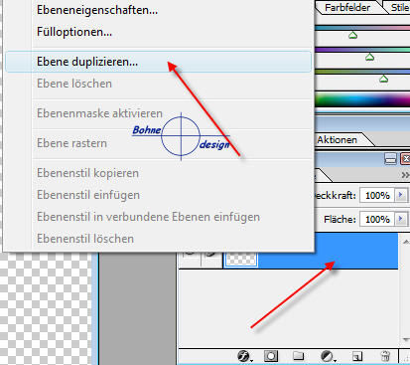Click the top color slider triangle handle

click(352, 35)
